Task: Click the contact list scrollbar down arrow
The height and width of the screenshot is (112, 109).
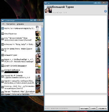Action: pyautogui.click(x=42, y=92)
